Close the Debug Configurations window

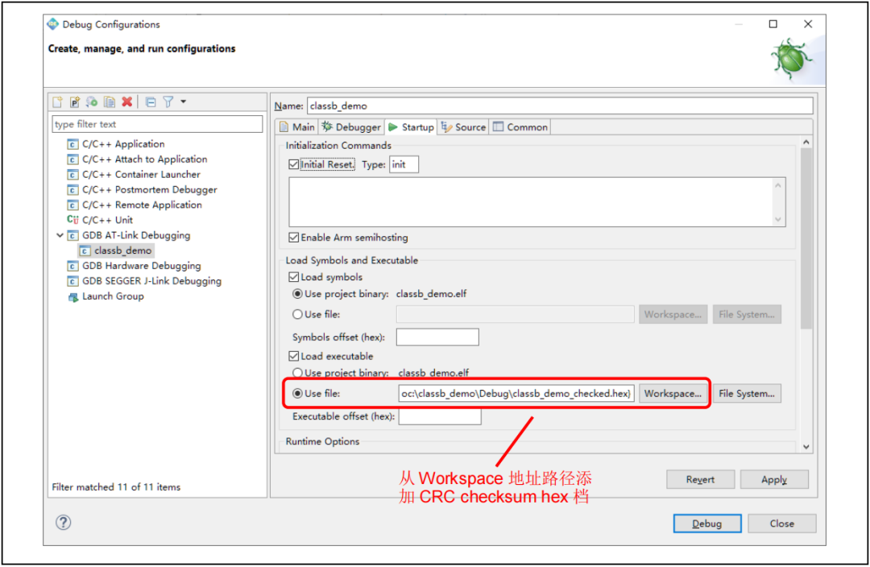(808, 24)
